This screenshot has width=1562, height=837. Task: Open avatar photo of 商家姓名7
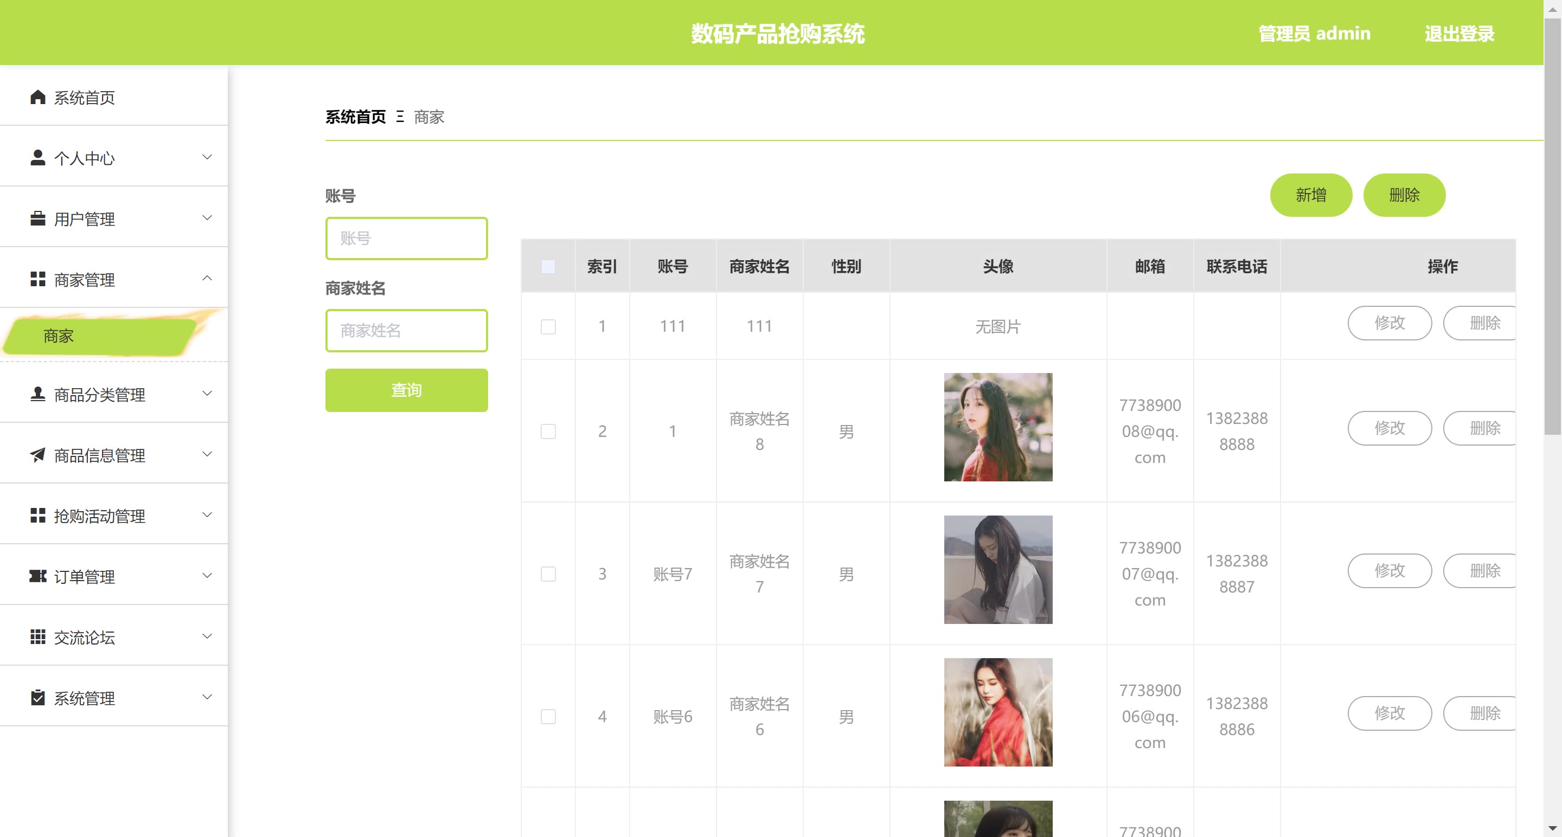998,569
